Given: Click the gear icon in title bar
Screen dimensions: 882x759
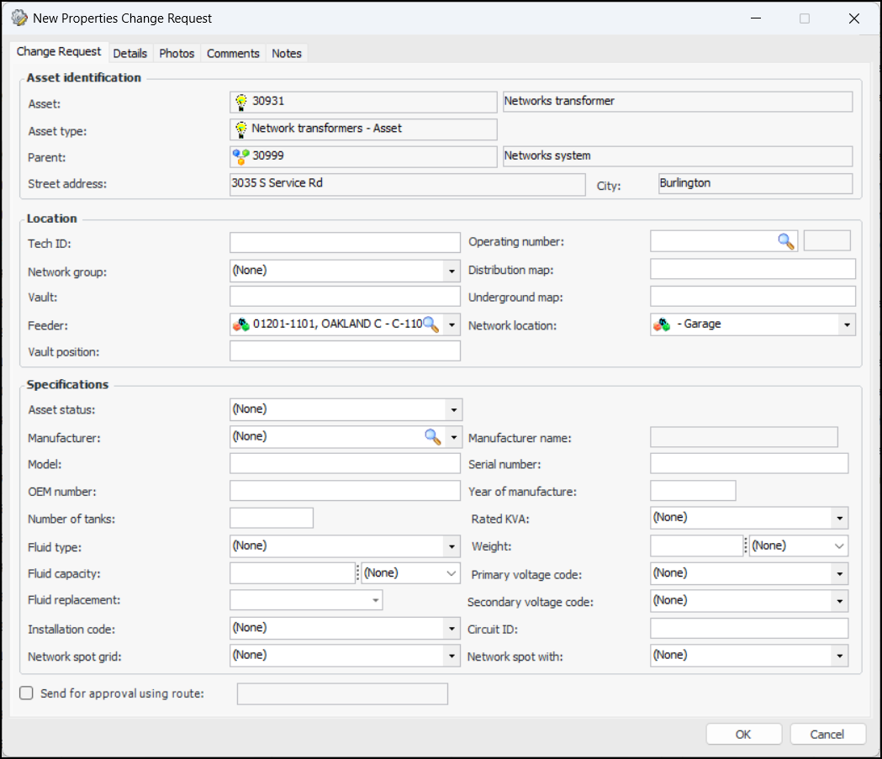Looking at the screenshot, I should 18,18.
